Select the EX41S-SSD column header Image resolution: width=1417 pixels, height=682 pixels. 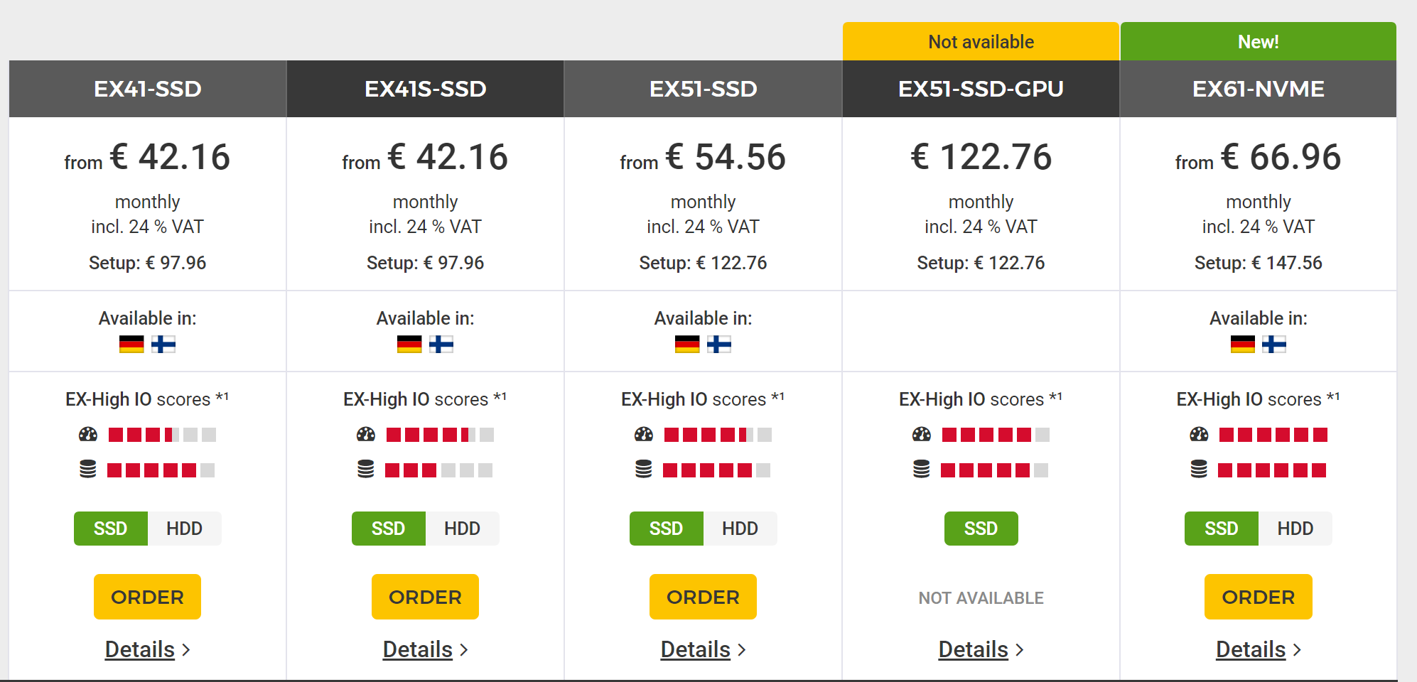426,89
